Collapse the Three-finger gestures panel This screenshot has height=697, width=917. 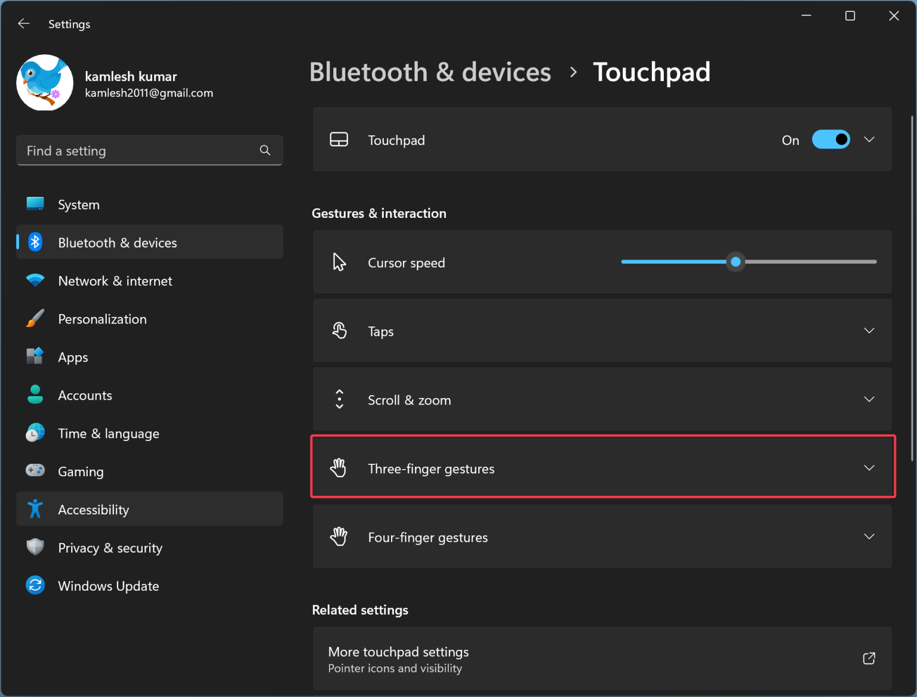[x=869, y=468]
